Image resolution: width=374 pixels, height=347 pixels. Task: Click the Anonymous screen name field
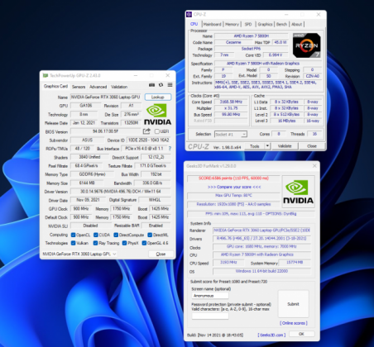point(210,296)
